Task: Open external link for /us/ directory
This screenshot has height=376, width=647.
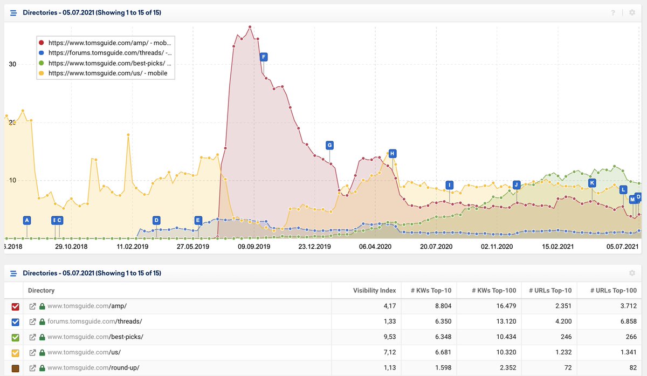Action: pos(32,352)
